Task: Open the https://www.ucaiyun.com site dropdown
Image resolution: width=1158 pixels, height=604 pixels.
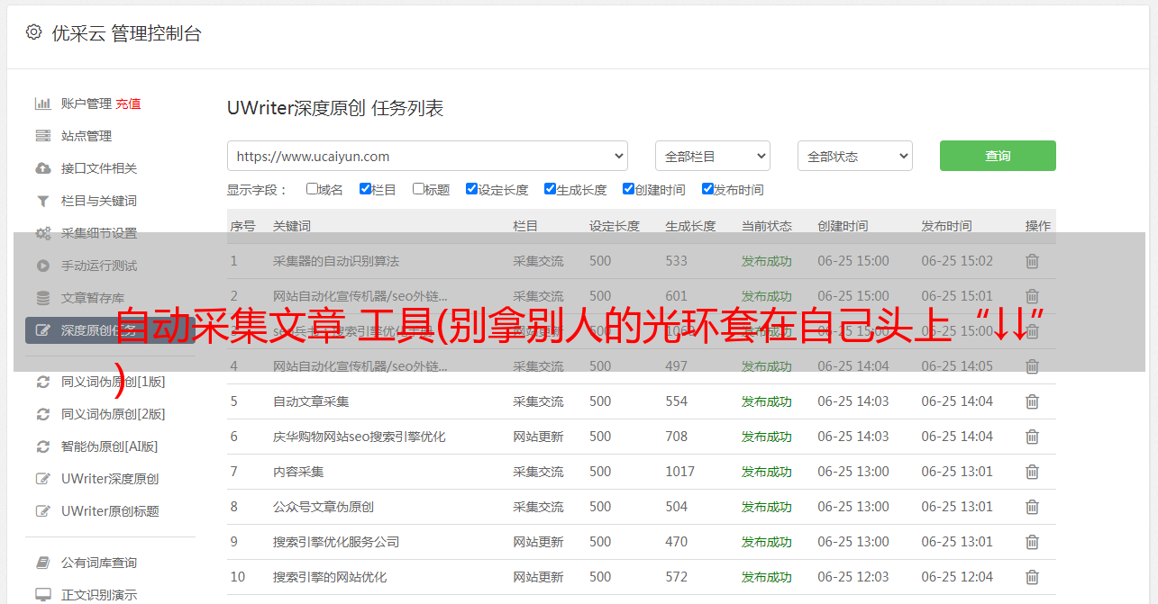Action: (x=427, y=156)
